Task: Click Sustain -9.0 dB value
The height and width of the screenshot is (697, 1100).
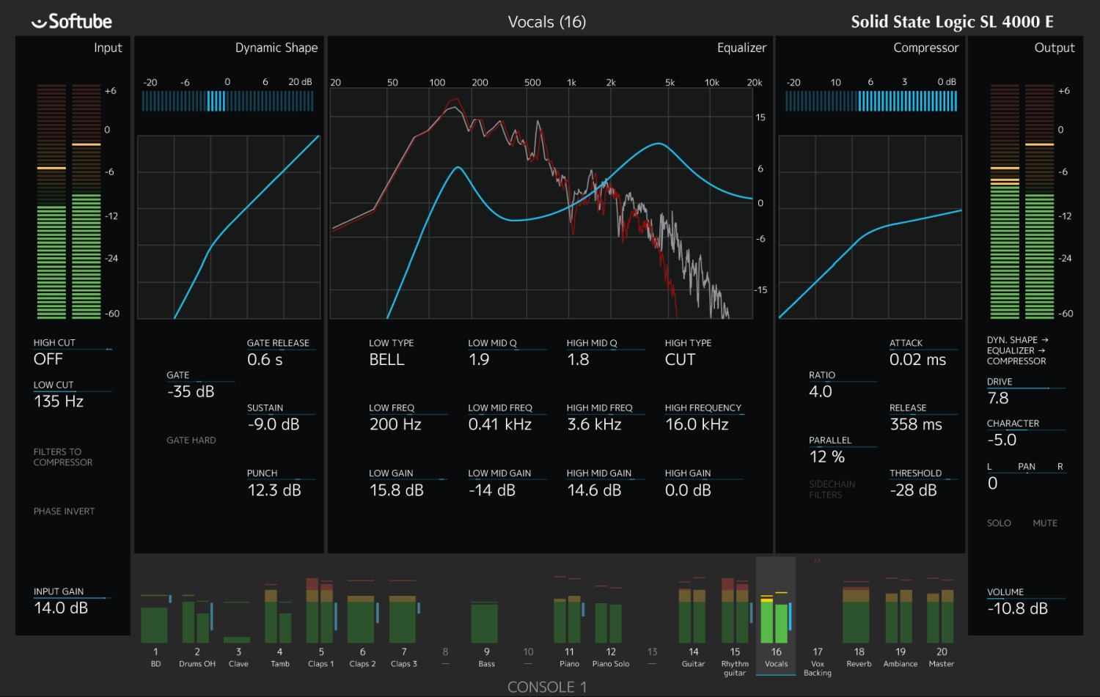Action: [274, 425]
